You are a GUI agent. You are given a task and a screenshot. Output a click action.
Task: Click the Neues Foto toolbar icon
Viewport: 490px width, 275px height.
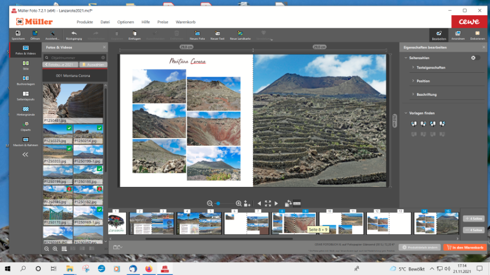pos(197,34)
